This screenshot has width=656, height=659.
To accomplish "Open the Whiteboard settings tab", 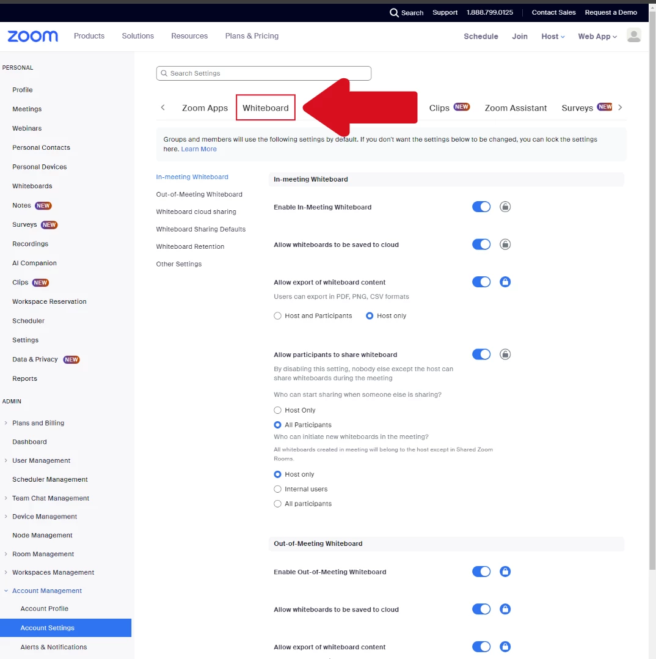I will coord(266,108).
